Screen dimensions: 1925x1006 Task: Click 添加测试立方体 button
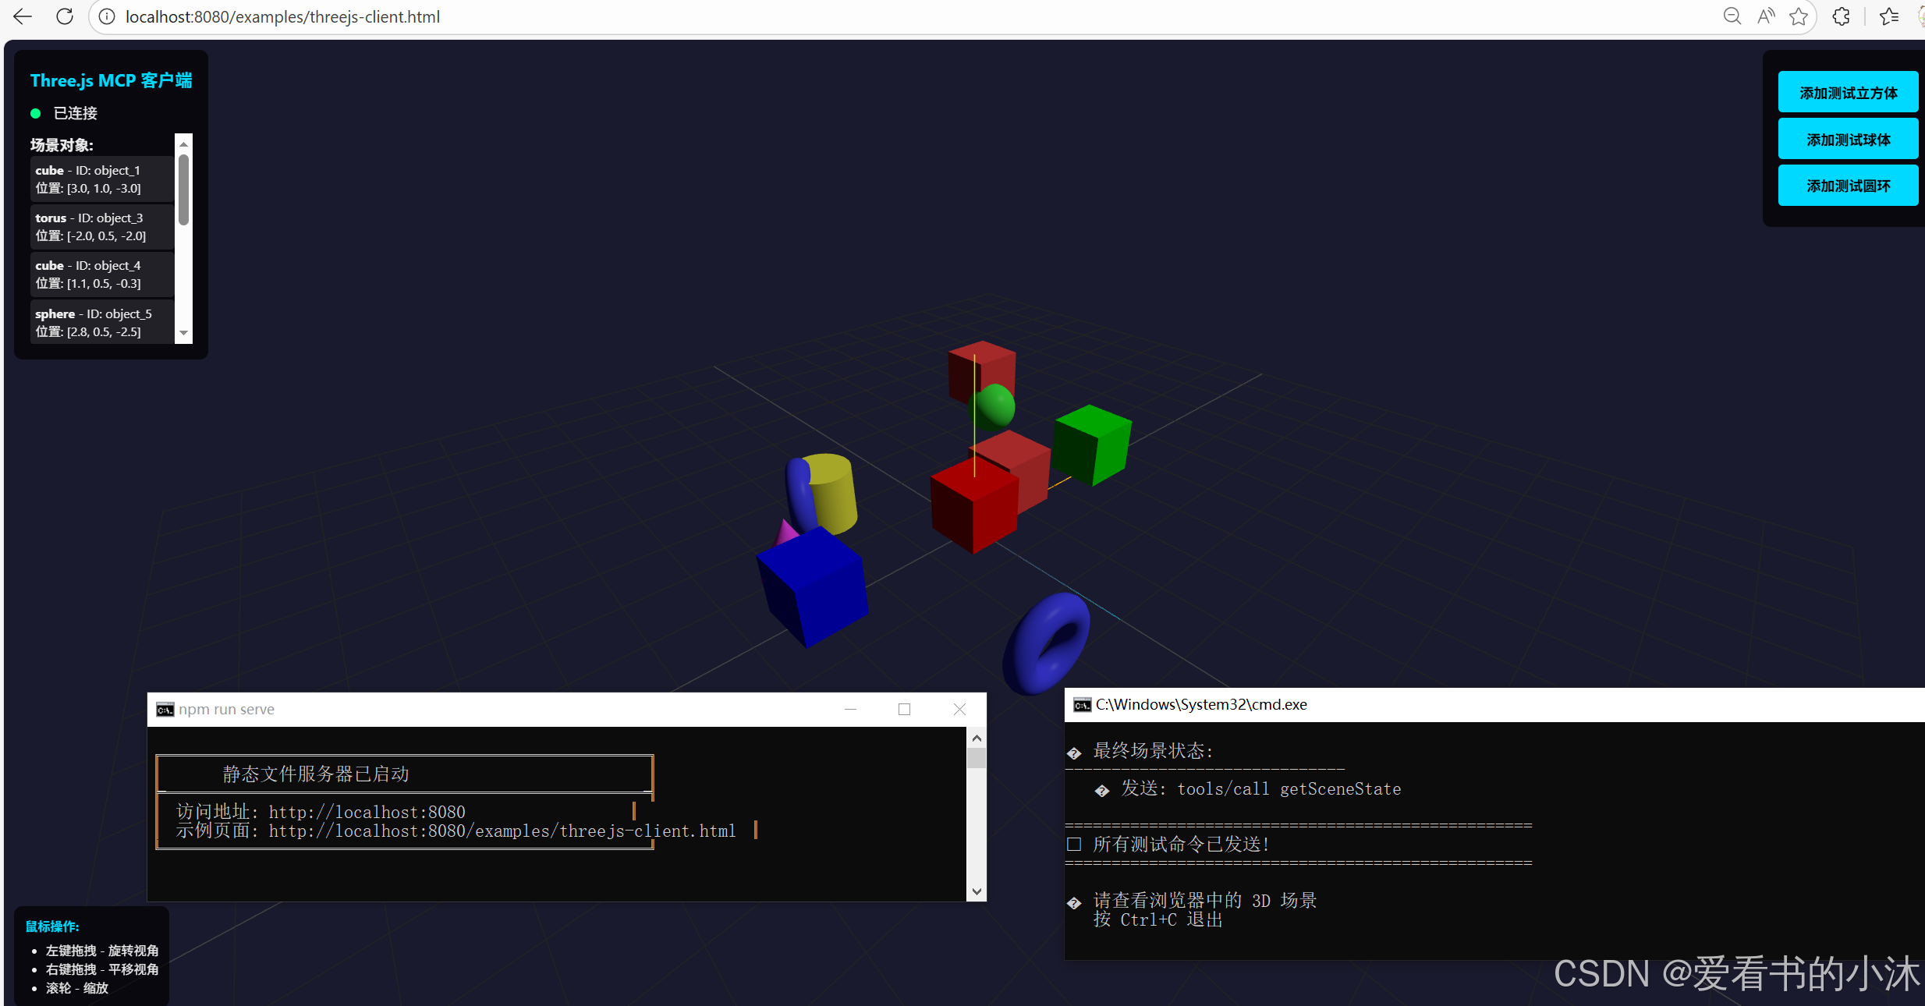(1848, 93)
